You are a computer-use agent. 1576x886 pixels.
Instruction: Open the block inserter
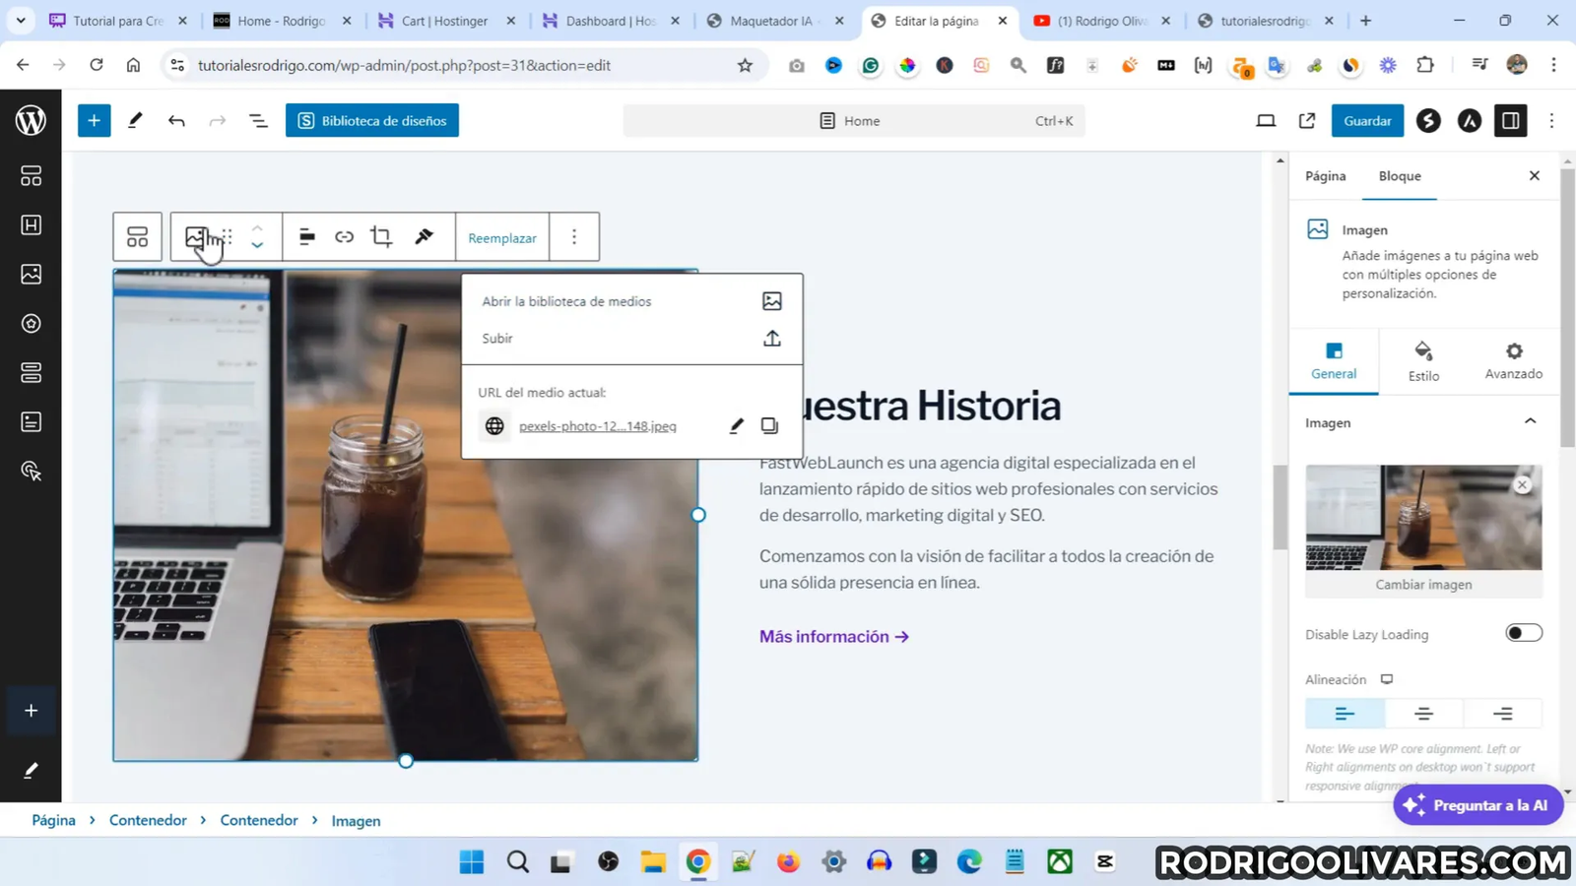94,120
